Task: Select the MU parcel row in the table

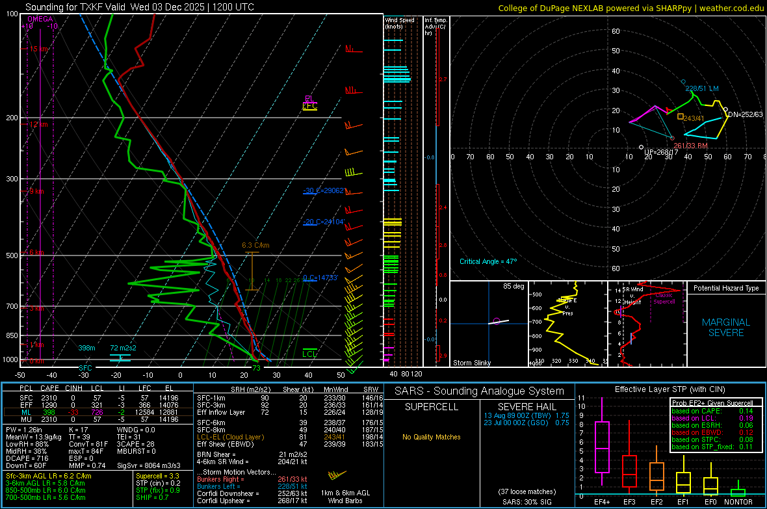Action: (x=98, y=419)
